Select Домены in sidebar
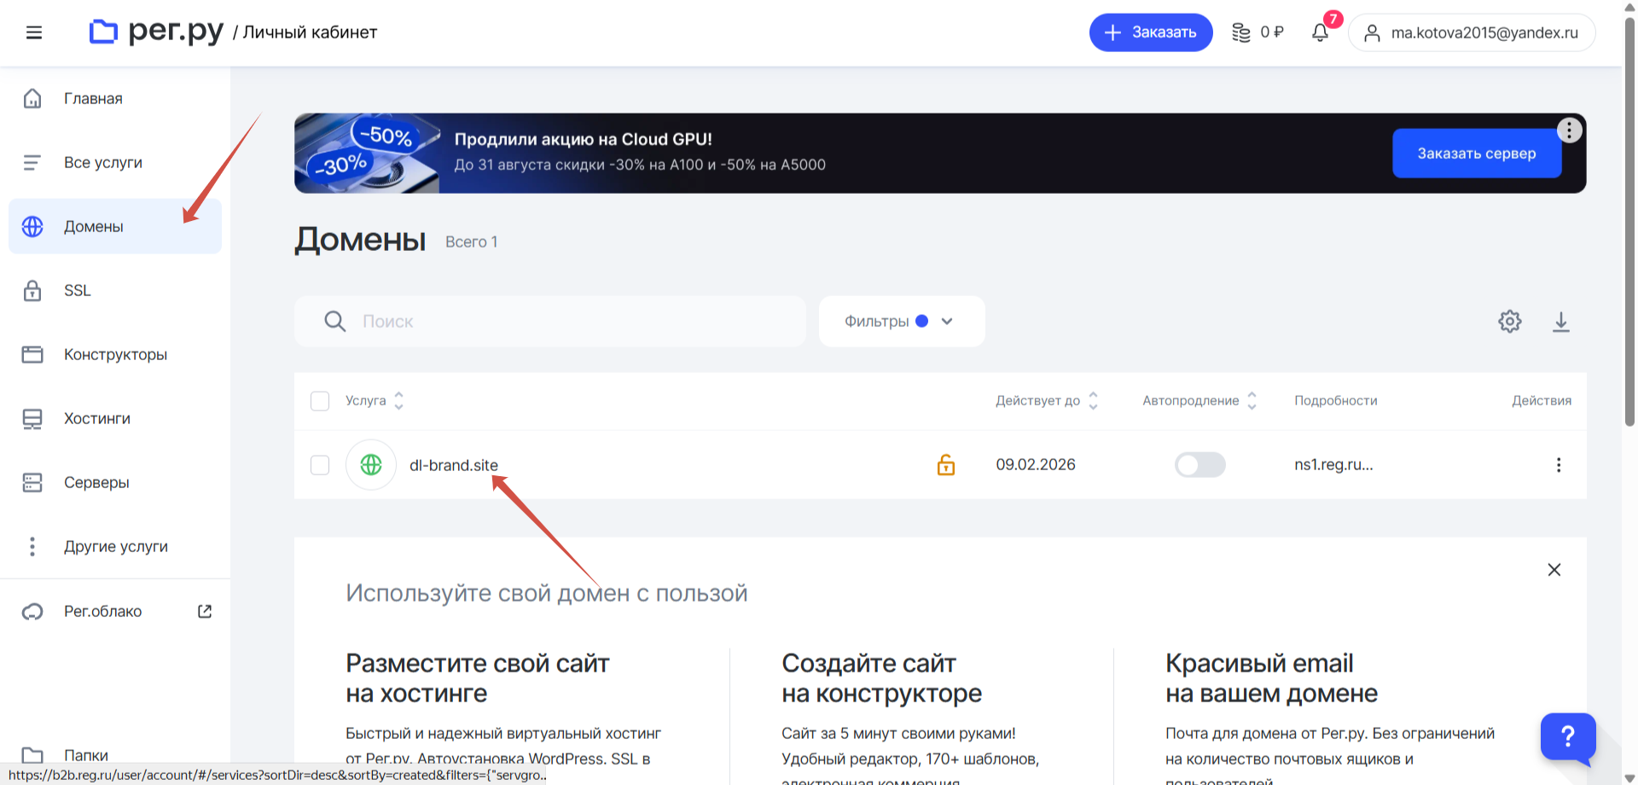This screenshot has width=1638, height=785. click(115, 226)
